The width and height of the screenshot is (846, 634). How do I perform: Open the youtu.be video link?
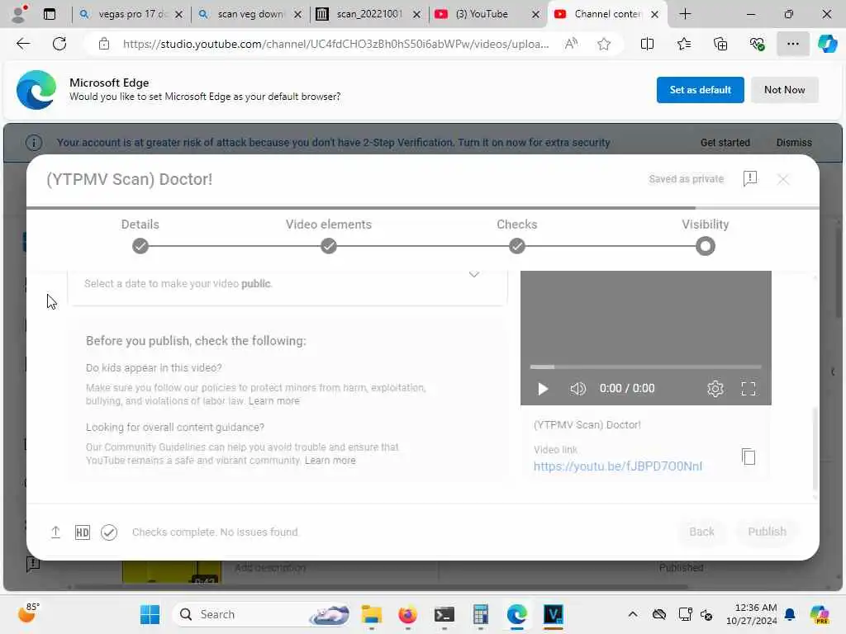point(618,466)
